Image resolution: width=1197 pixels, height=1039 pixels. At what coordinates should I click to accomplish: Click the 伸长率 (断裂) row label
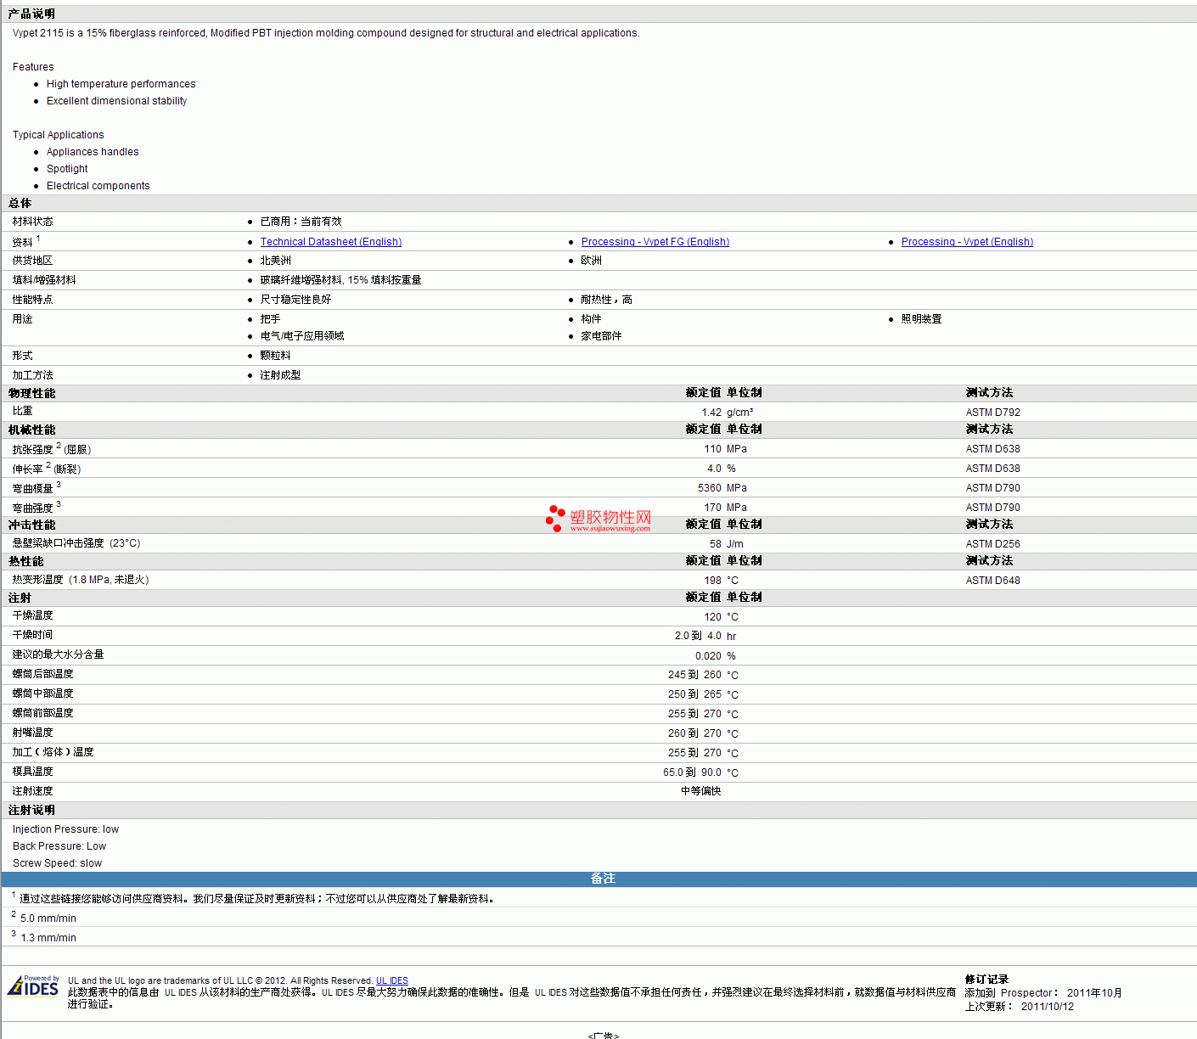click(47, 469)
